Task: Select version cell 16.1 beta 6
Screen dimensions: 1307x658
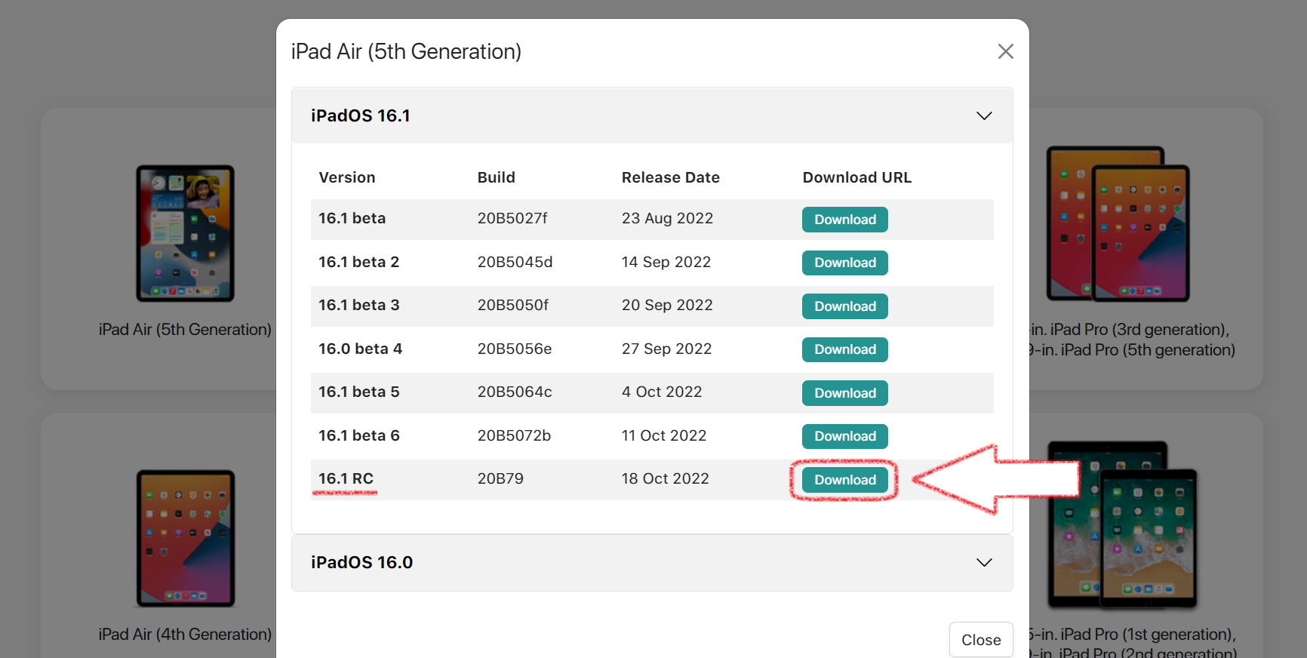Action: pyautogui.click(x=359, y=435)
